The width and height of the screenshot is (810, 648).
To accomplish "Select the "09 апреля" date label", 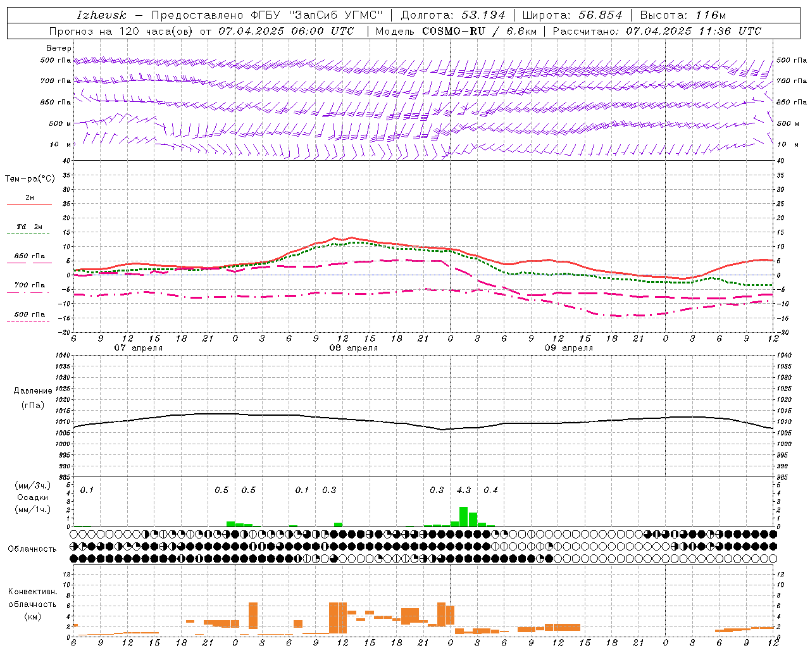I will click(569, 348).
